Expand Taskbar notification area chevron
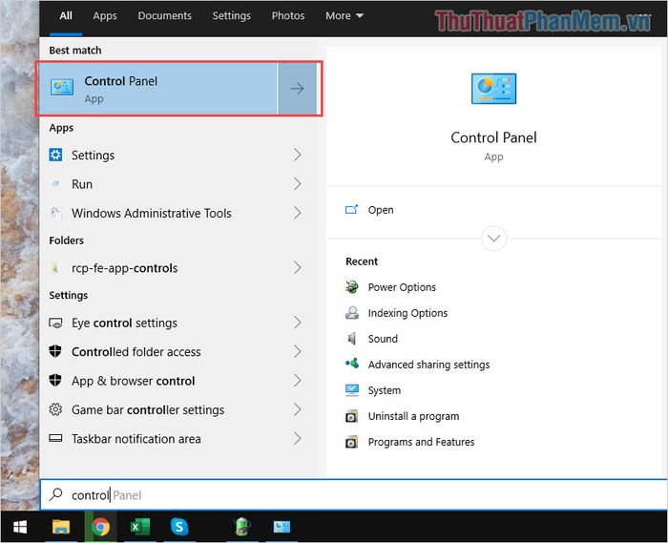668x543 pixels. point(298,438)
